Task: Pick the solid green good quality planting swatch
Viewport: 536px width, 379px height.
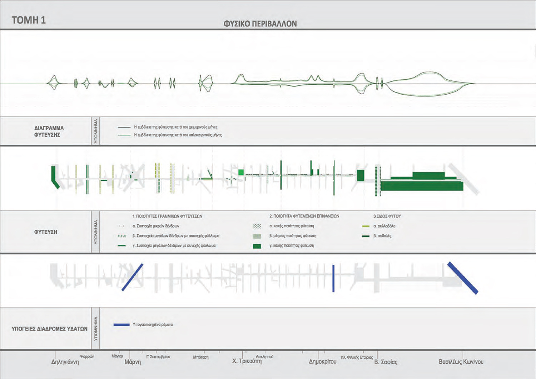Action: coord(257,246)
